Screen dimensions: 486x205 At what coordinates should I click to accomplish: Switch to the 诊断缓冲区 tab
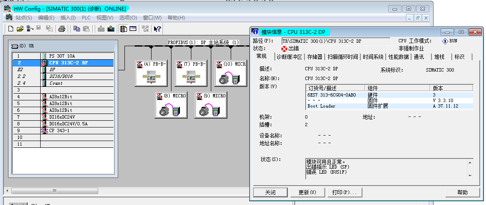pyautogui.click(x=290, y=57)
